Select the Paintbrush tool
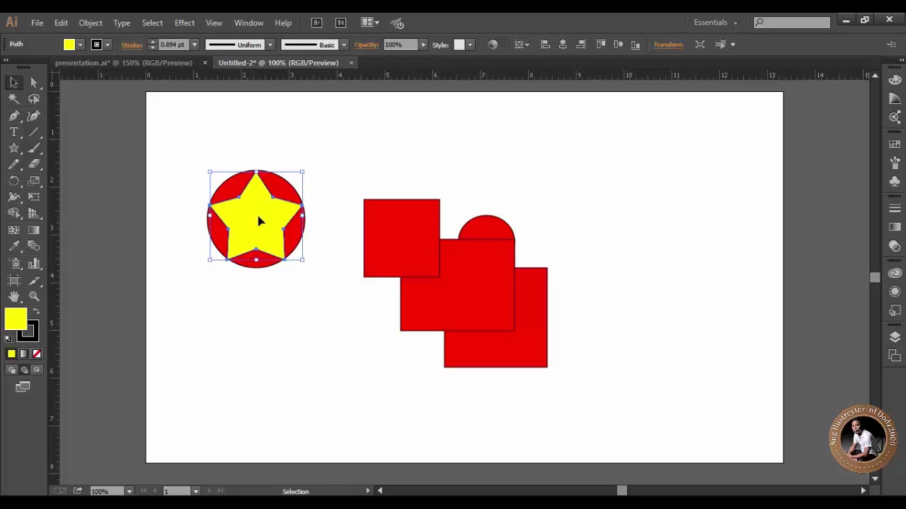 coord(34,148)
